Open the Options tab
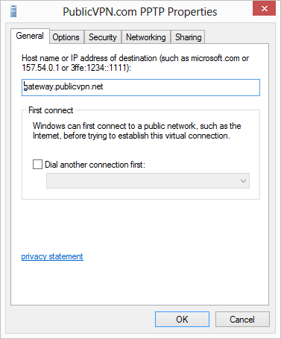 coord(66,37)
